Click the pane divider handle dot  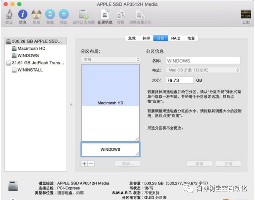click(x=71, y=104)
